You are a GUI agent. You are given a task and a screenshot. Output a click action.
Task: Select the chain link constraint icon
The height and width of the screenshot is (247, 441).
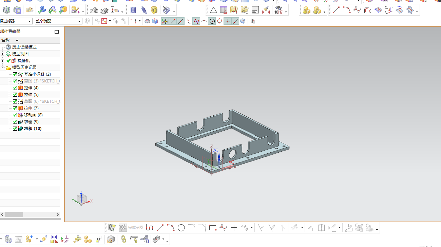124,239
